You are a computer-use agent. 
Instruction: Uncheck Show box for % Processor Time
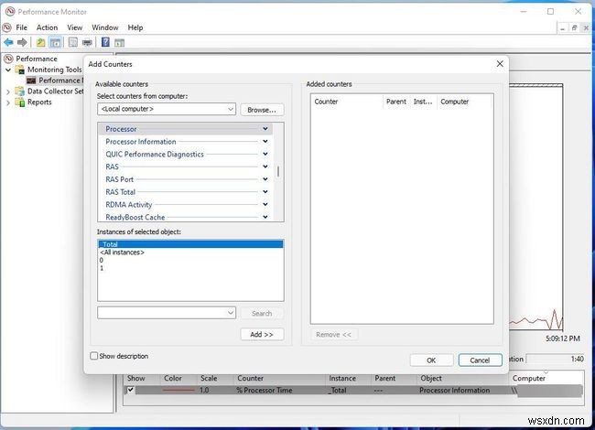129,390
